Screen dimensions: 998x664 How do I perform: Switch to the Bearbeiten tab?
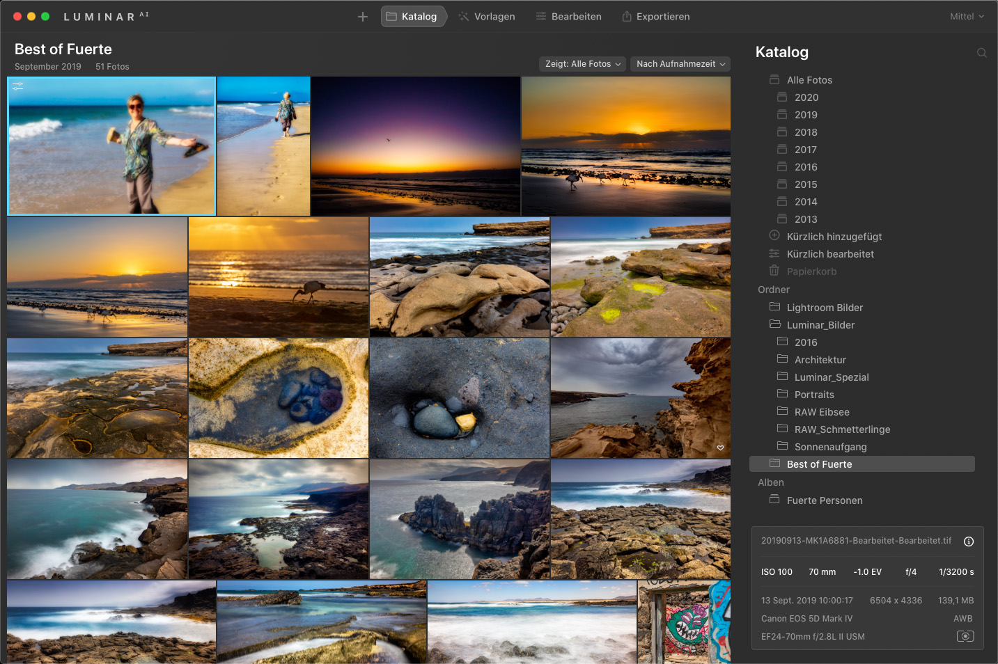568,17
